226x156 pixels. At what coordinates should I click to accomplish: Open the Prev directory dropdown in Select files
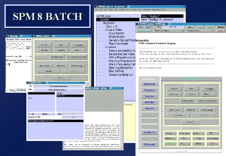(x=59, y=90)
